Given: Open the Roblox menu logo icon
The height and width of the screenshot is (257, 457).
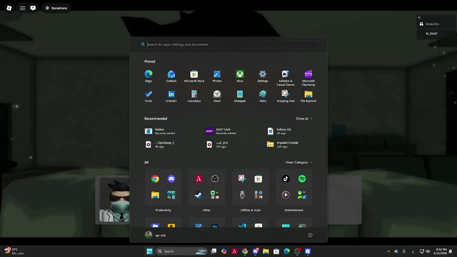Looking at the screenshot, I should tap(9, 8).
